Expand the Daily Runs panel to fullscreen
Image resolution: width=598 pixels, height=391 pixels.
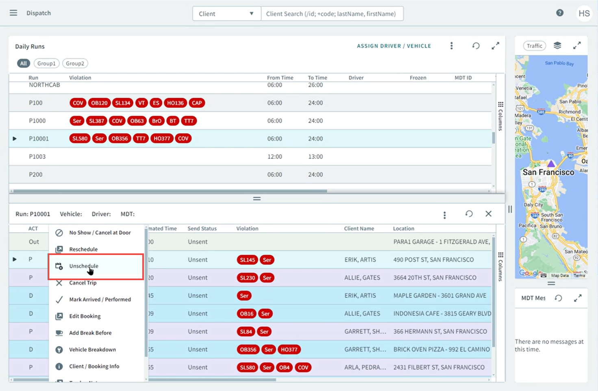point(495,46)
